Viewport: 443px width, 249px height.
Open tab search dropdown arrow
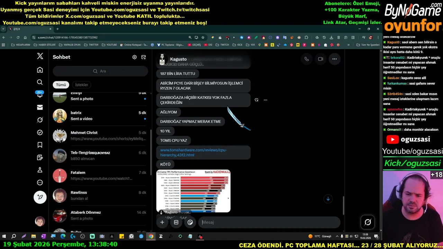(3, 29)
